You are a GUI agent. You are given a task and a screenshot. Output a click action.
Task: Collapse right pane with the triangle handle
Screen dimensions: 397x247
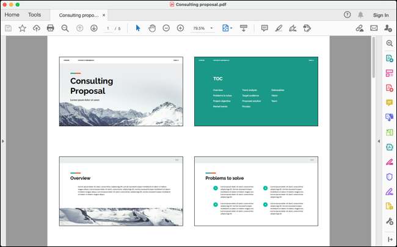(379, 141)
